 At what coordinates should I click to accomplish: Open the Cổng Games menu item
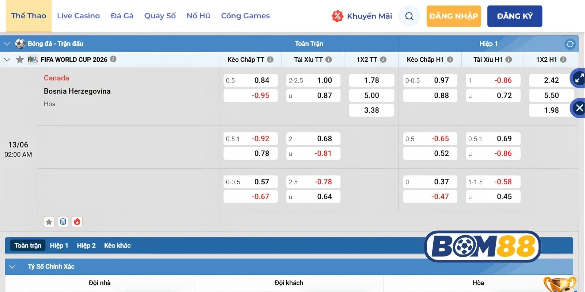[245, 16]
